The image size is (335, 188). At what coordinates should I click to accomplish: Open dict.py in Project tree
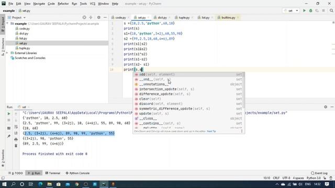click(x=24, y=33)
